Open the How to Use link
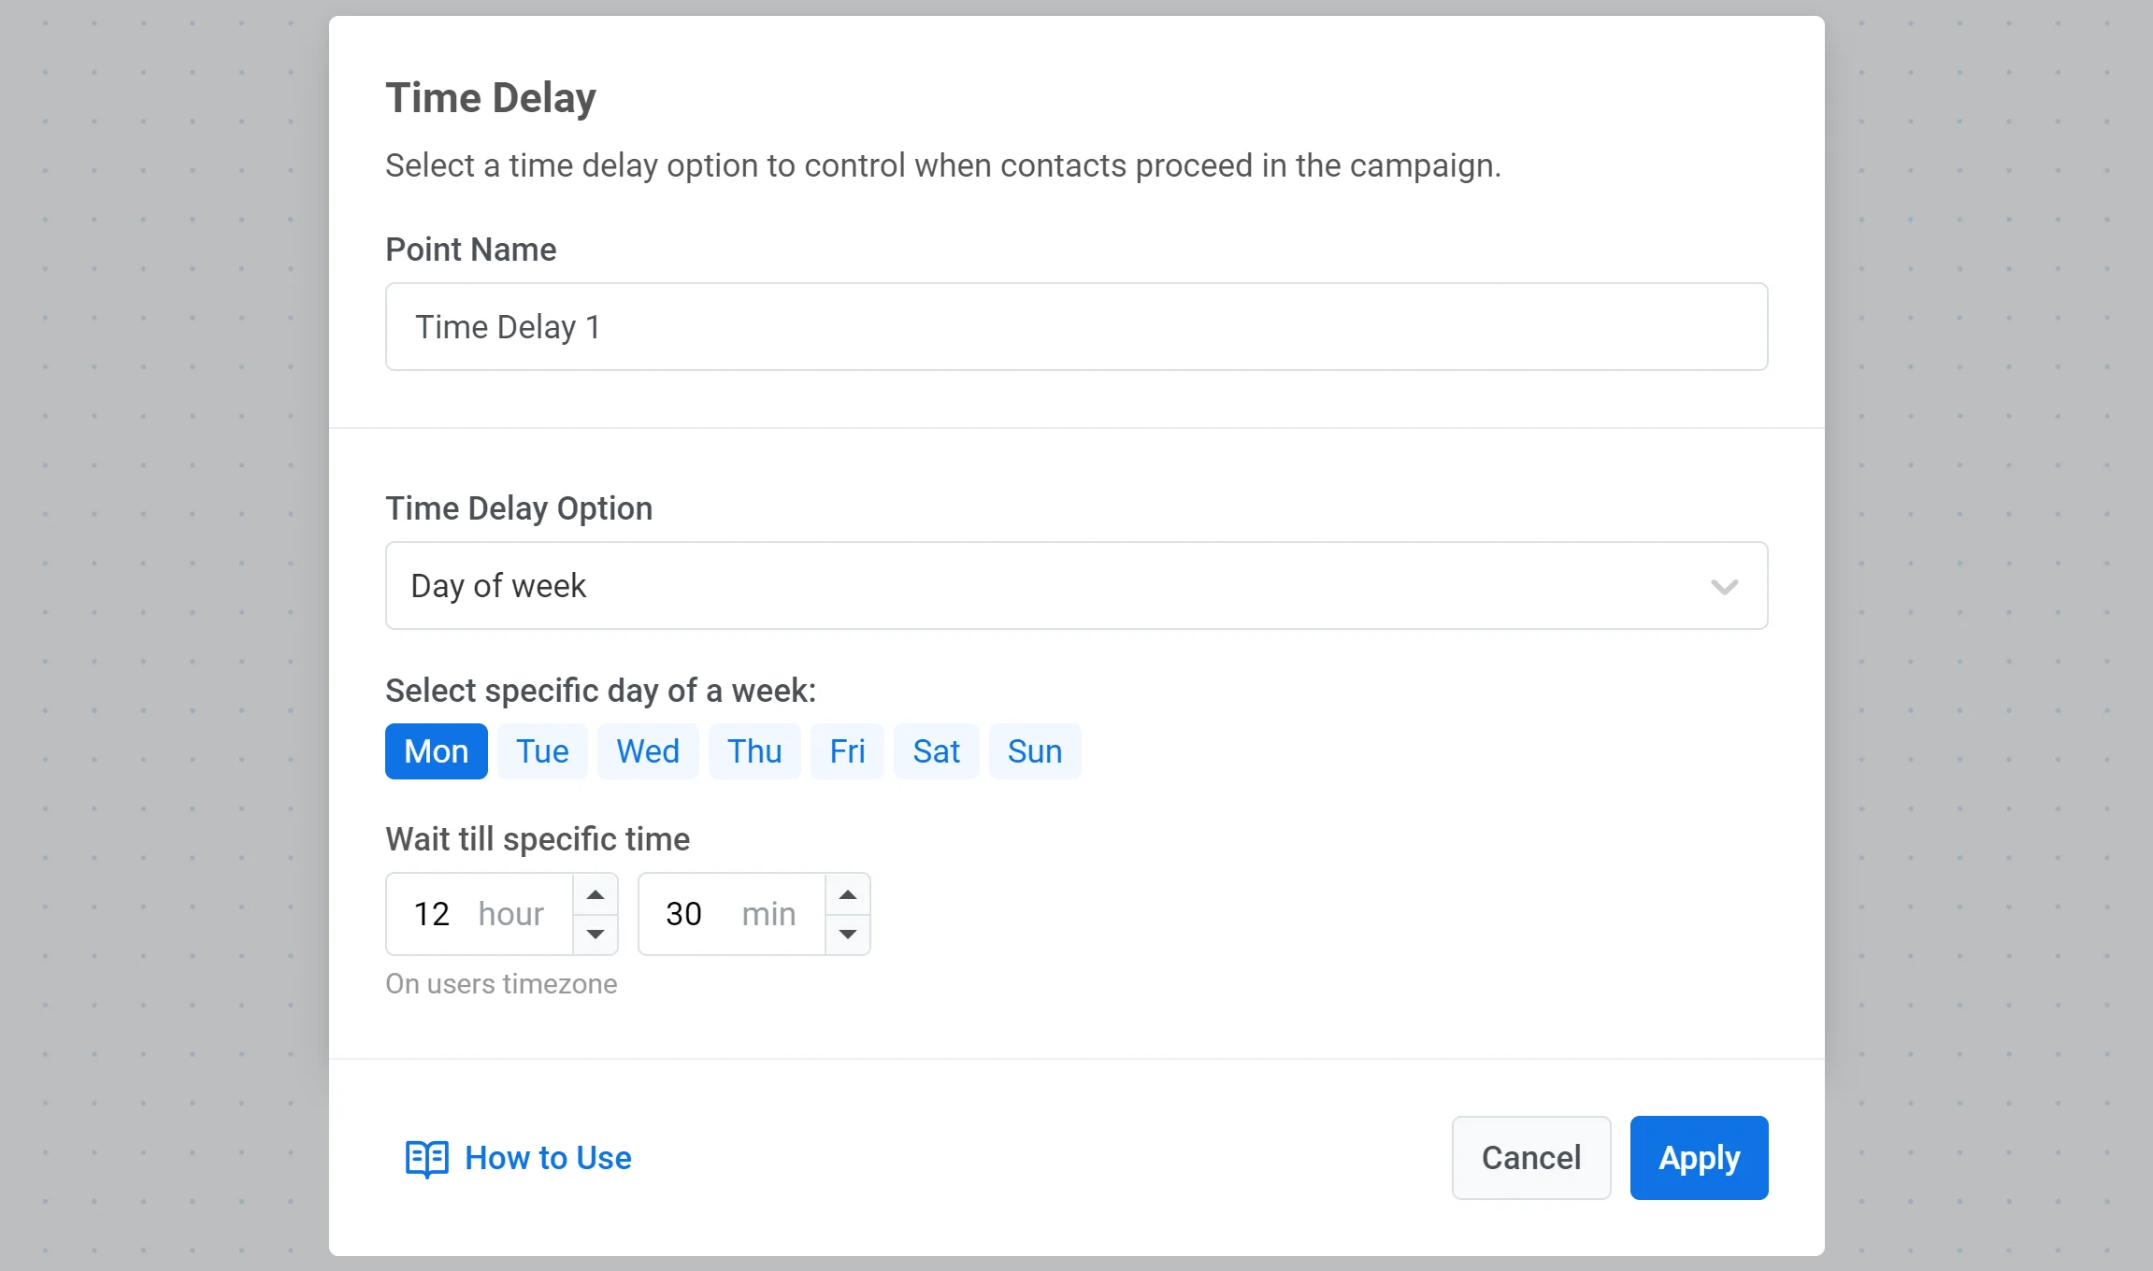Image resolution: width=2153 pixels, height=1271 pixels. tap(548, 1159)
